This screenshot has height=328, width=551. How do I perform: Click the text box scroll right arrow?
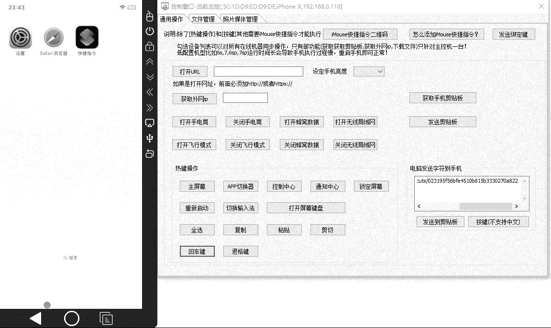[516, 206]
